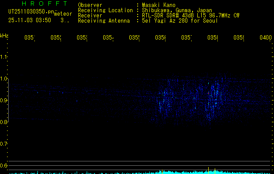Screen dimensions: 274x174
Task: Click the 0.8 frequency axis label
Action: [x=4, y=122]
